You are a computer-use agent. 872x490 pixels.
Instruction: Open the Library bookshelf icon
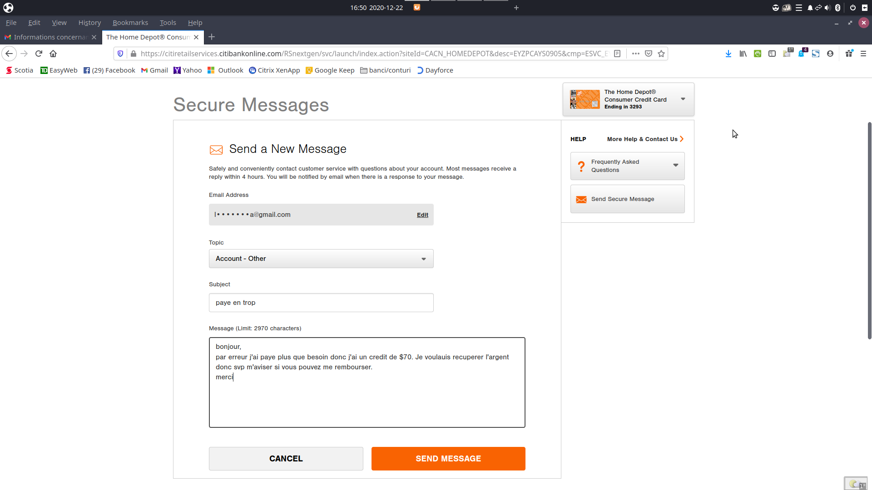point(743,54)
